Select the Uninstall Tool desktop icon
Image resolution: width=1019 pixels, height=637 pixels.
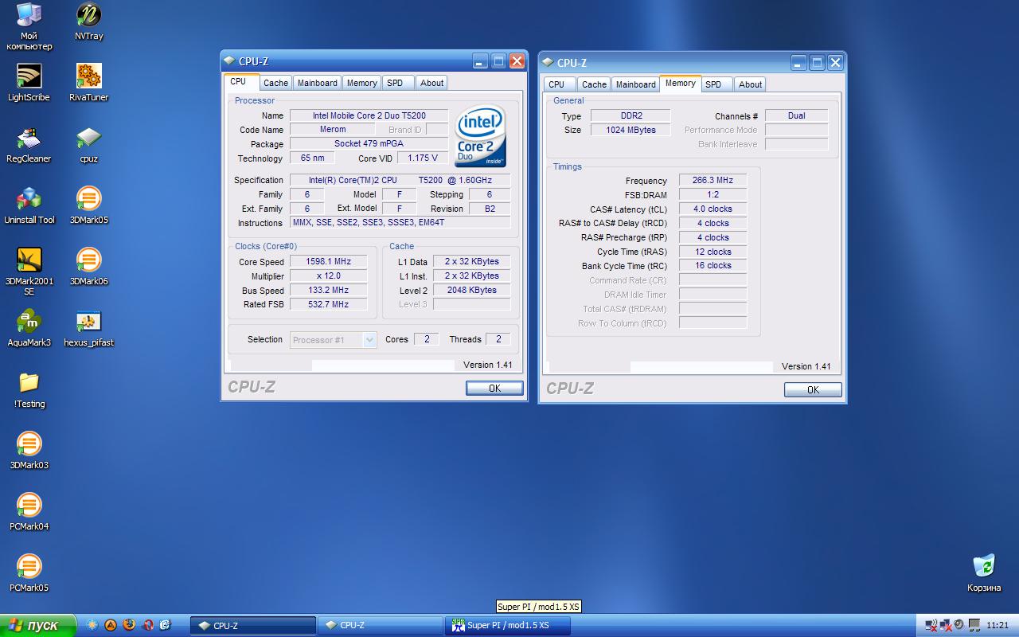[x=29, y=205]
